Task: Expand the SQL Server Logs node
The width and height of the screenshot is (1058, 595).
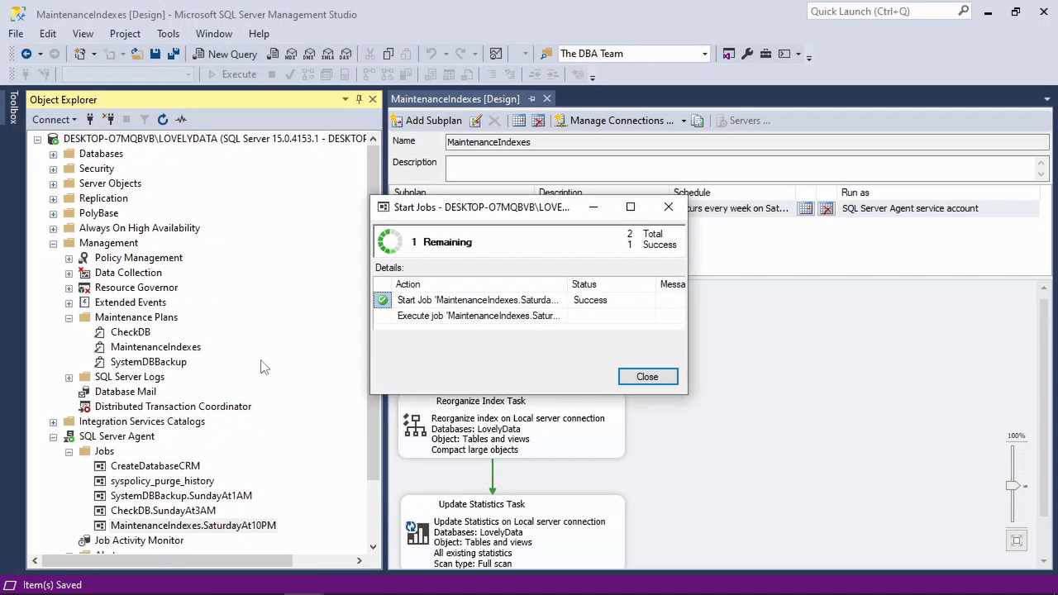Action: (x=69, y=377)
